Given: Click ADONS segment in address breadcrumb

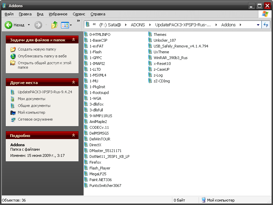Looking at the screenshot, I should [138, 25].
